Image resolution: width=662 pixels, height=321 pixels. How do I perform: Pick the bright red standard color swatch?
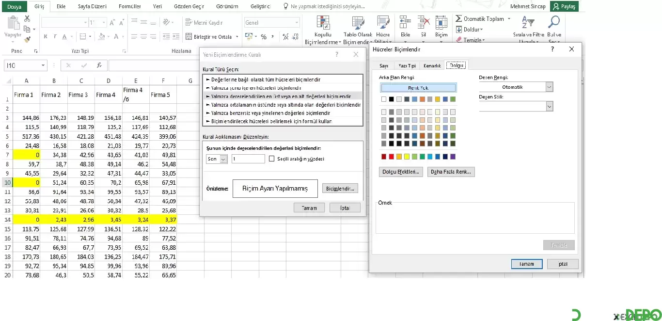click(392, 157)
